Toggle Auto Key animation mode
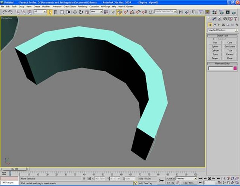The image size is (240, 186). (x=171, y=178)
